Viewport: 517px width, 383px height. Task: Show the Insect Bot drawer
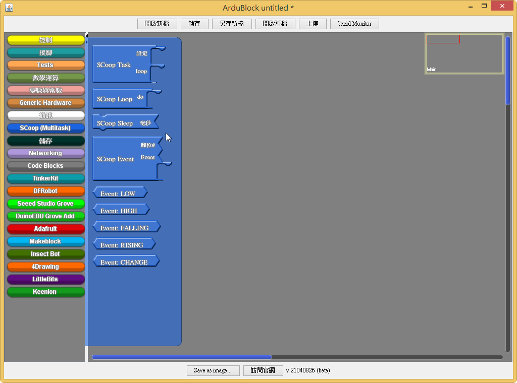(46, 253)
